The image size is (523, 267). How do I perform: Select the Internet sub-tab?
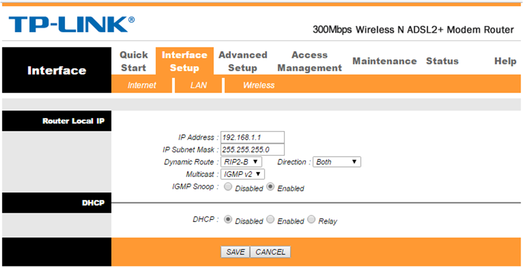pos(142,86)
